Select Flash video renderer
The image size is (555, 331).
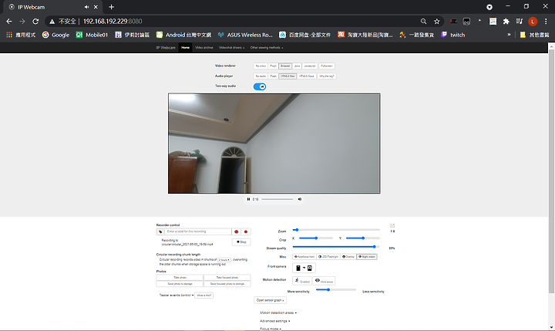(273, 66)
